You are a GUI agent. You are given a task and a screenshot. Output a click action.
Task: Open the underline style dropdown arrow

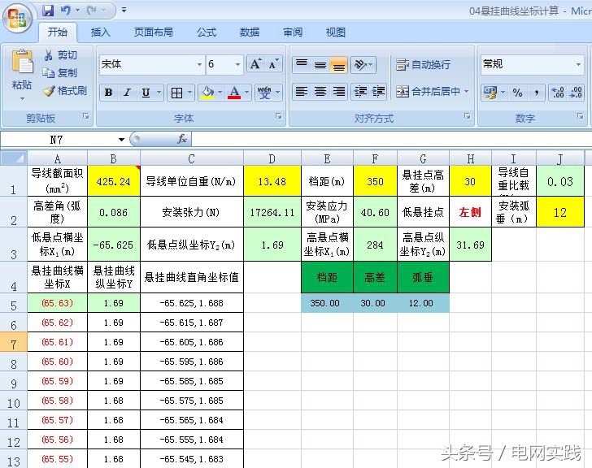click(x=159, y=93)
